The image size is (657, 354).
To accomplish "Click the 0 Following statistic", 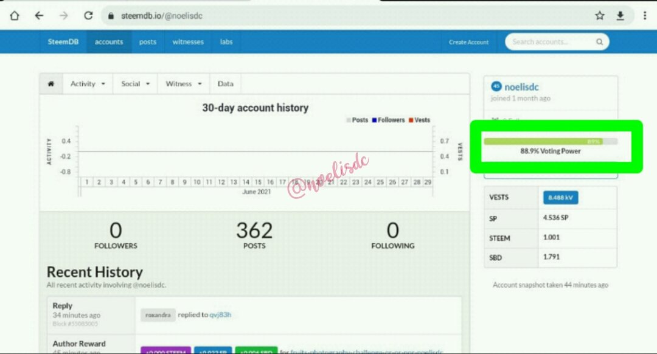I will [x=392, y=235].
